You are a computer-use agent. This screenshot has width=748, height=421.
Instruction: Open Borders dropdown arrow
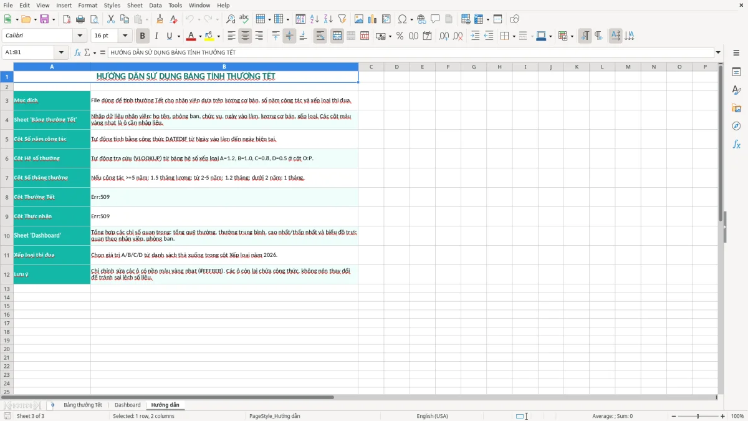pyautogui.click(x=514, y=36)
